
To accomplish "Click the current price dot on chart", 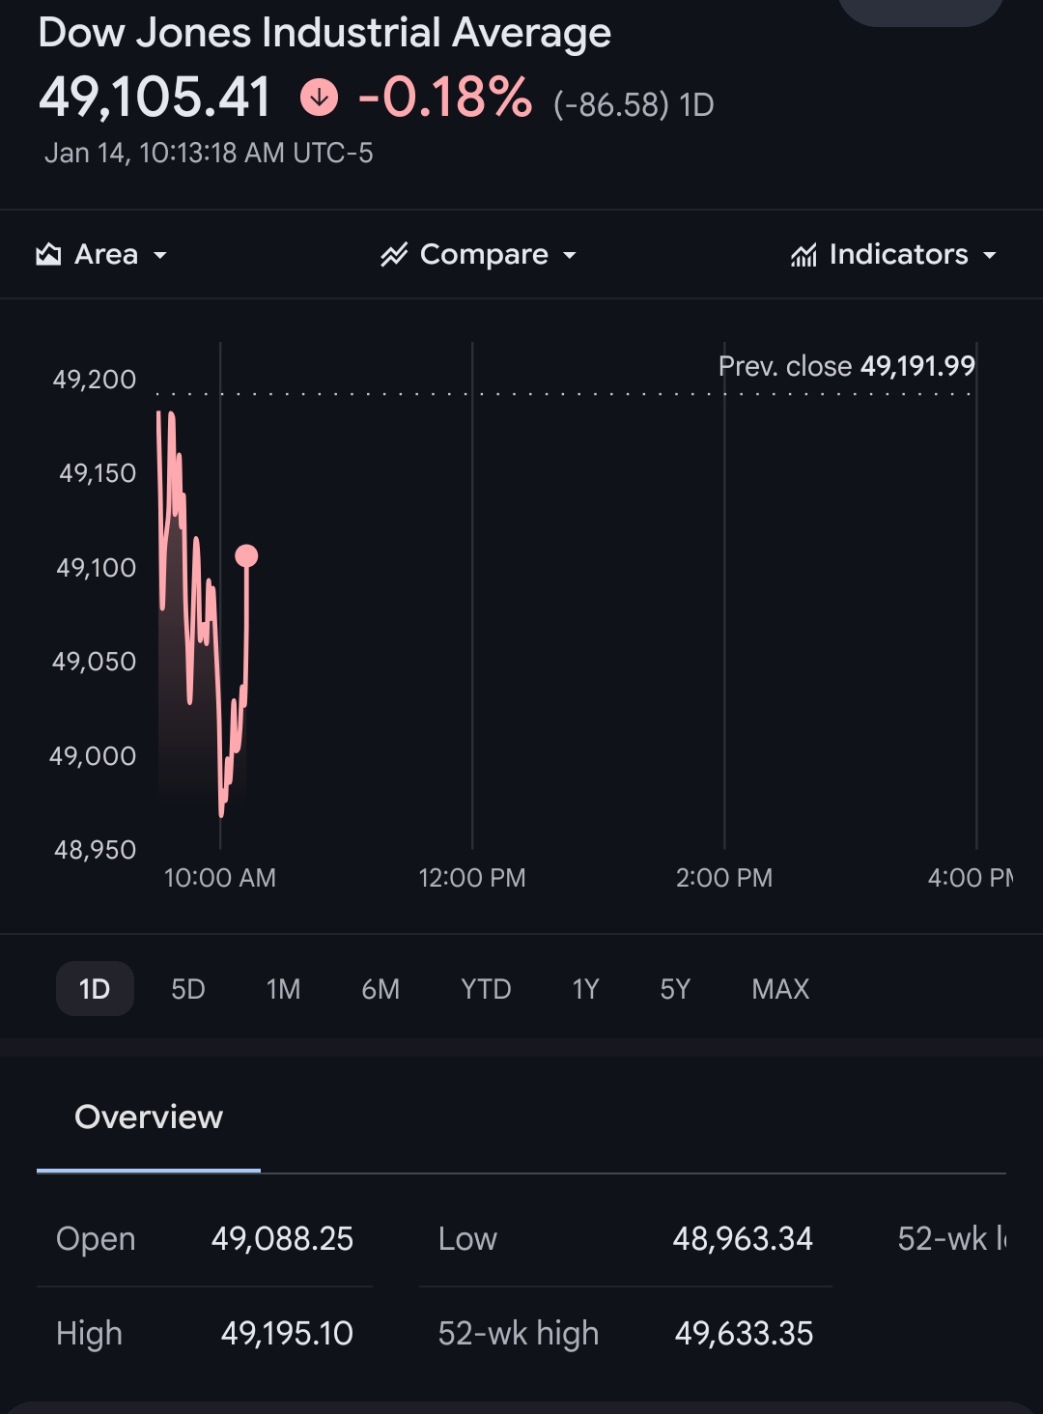I will click(246, 555).
